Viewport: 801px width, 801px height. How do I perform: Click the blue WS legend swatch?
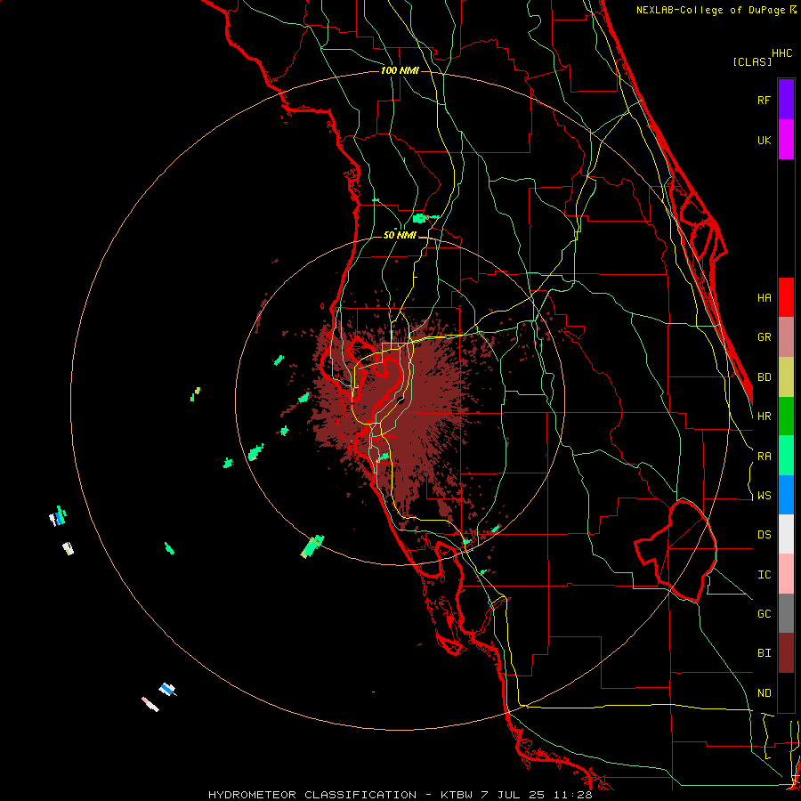(x=786, y=495)
